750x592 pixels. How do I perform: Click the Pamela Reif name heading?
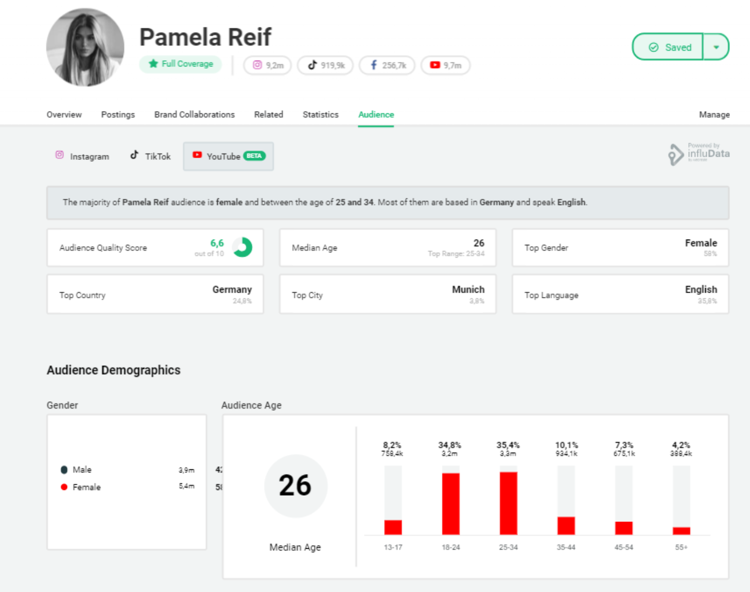(205, 37)
